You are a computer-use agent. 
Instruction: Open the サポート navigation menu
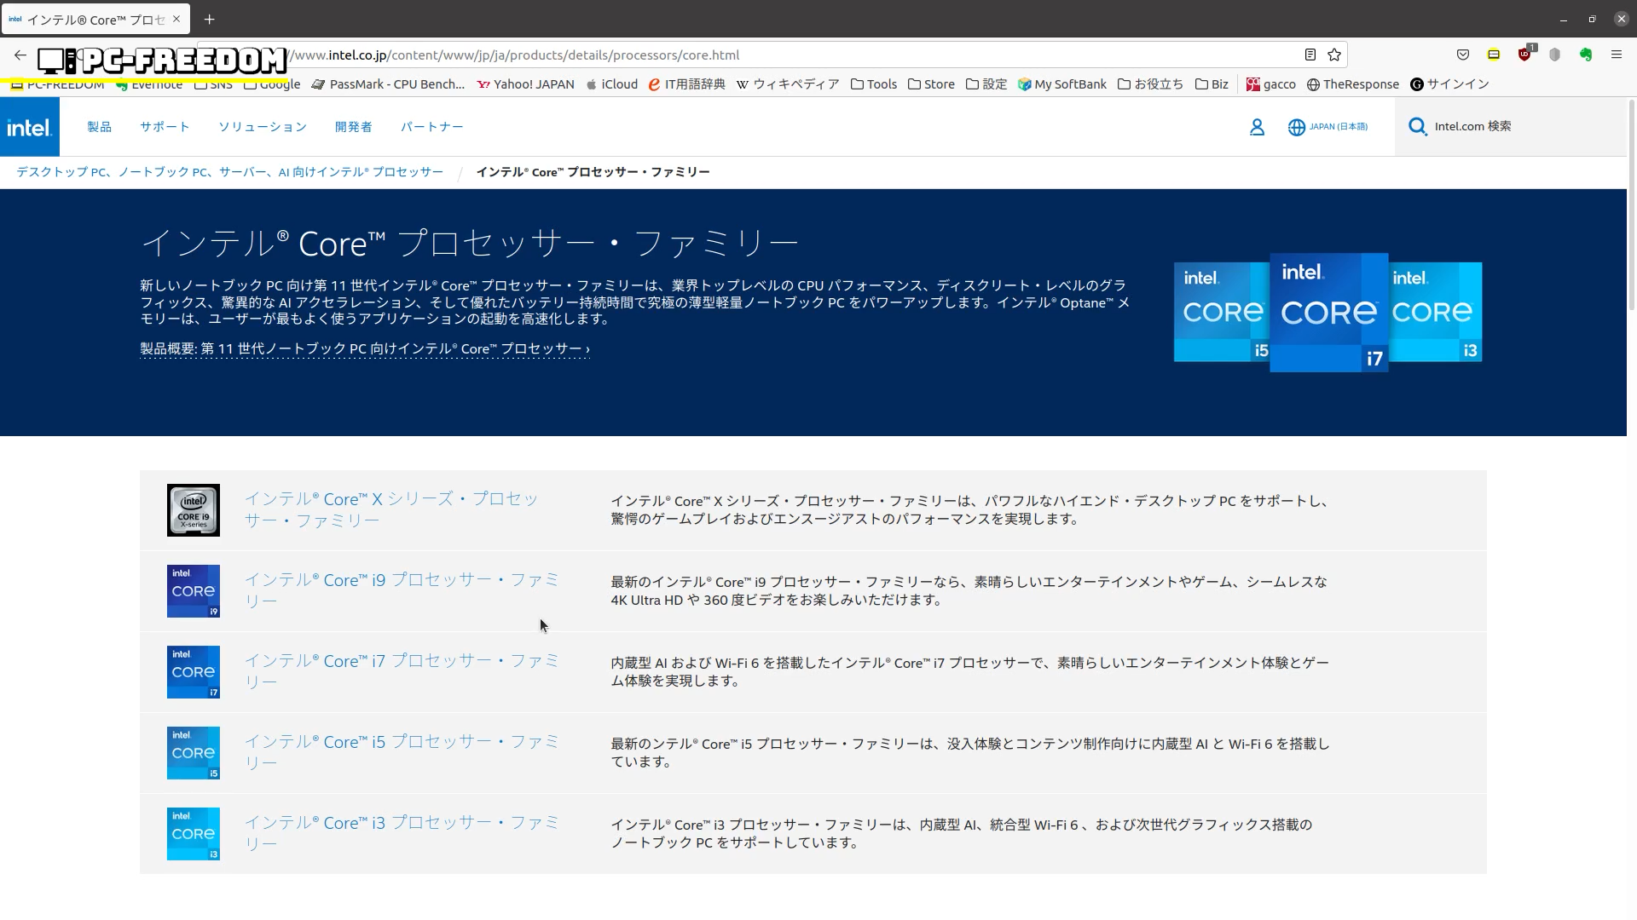tap(165, 127)
